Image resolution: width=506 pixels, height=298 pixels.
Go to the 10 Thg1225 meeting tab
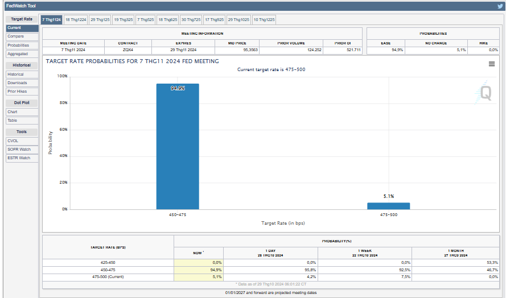pyautogui.click(x=264, y=19)
